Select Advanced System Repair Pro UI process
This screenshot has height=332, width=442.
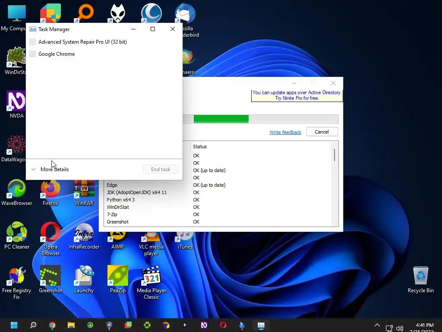[104, 42]
